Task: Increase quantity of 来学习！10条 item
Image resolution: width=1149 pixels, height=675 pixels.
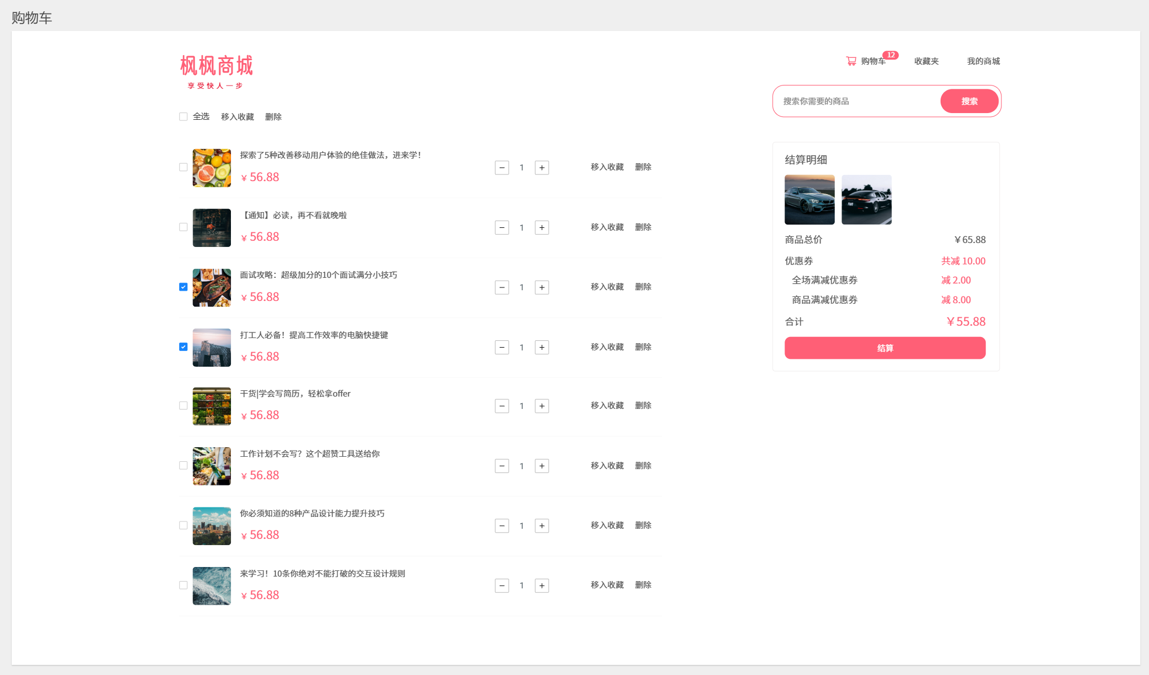Action: (542, 586)
